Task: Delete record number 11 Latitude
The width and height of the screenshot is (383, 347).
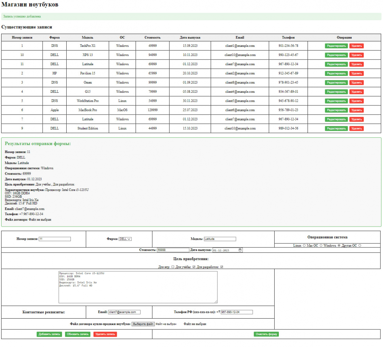Action: [x=356, y=64]
